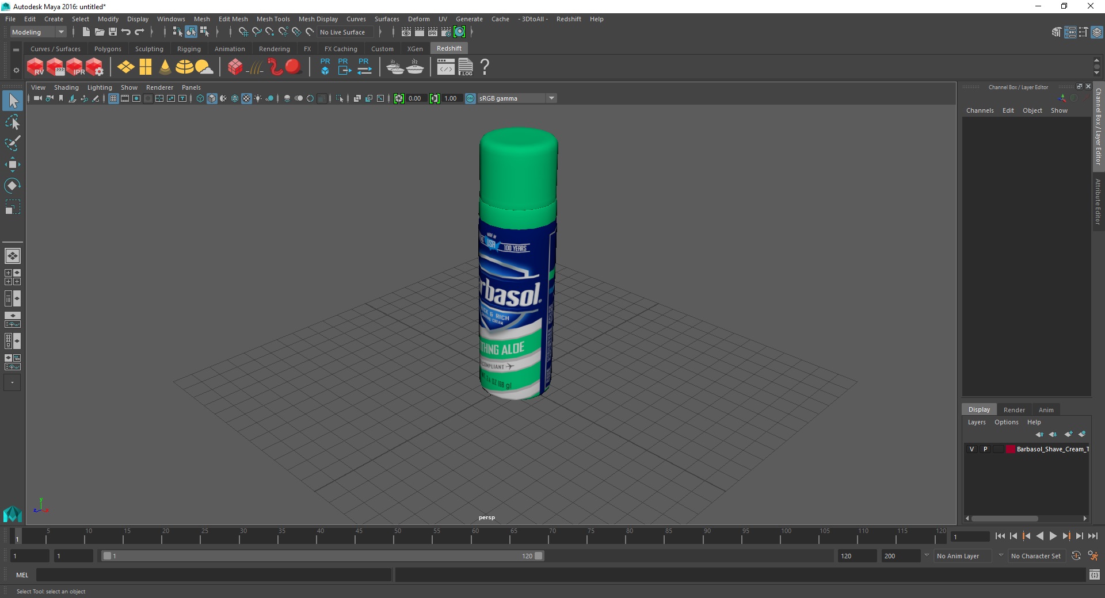1105x598 pixels.
Task: Open the Redshift log file icon
Action: [466, 67]
